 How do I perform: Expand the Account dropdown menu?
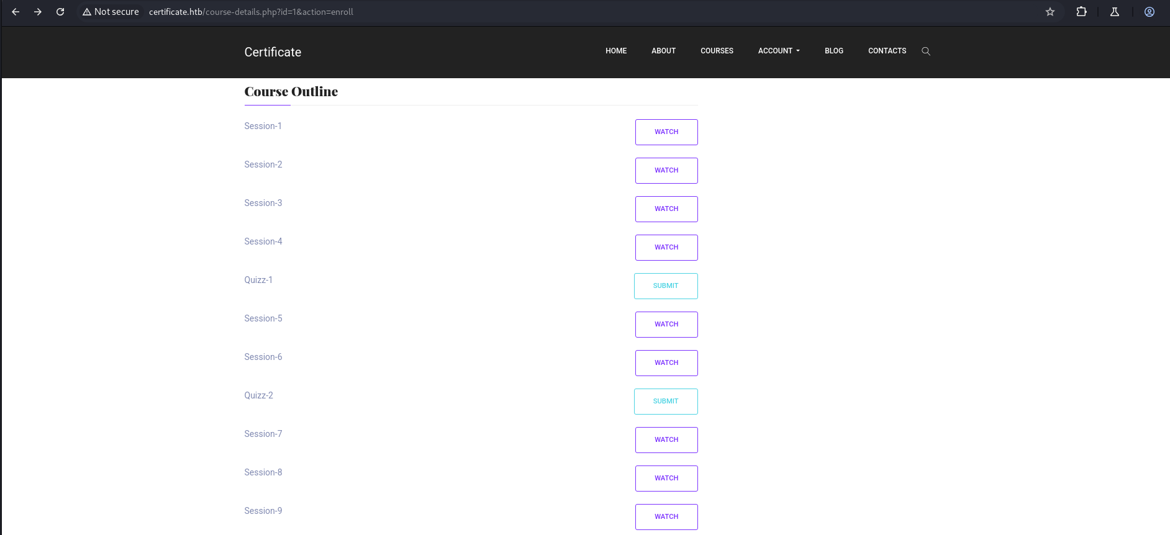779,51
